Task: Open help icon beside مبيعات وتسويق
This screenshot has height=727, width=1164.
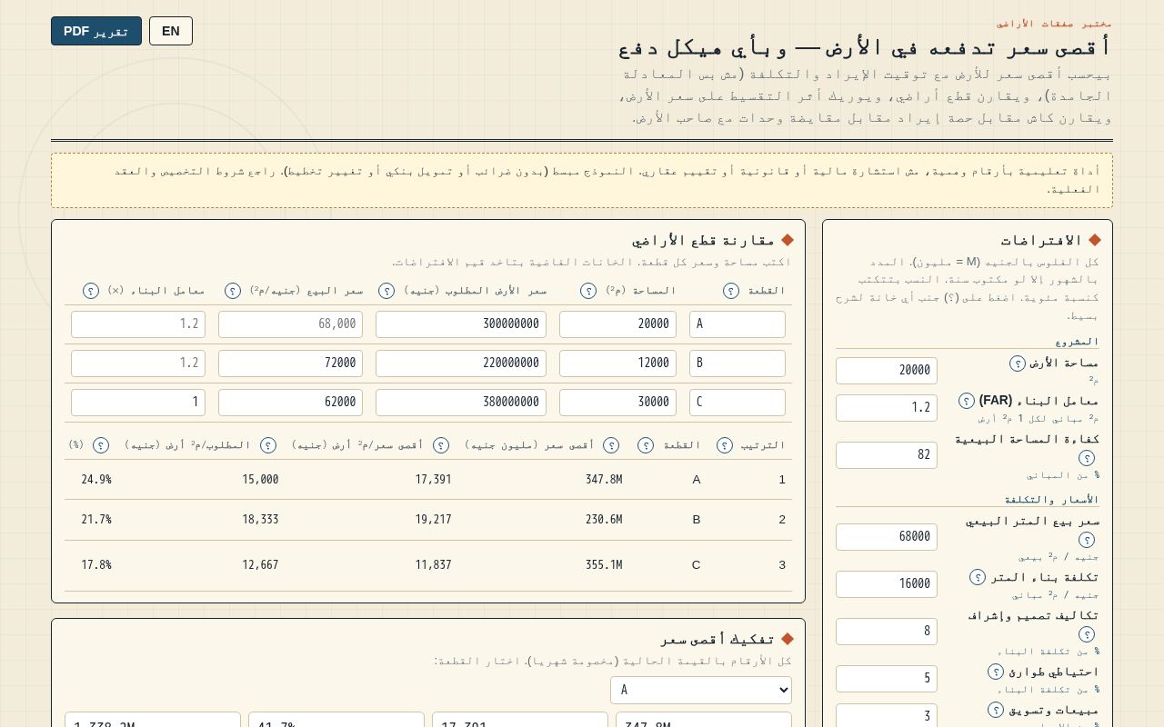Action: pos(996,710)
